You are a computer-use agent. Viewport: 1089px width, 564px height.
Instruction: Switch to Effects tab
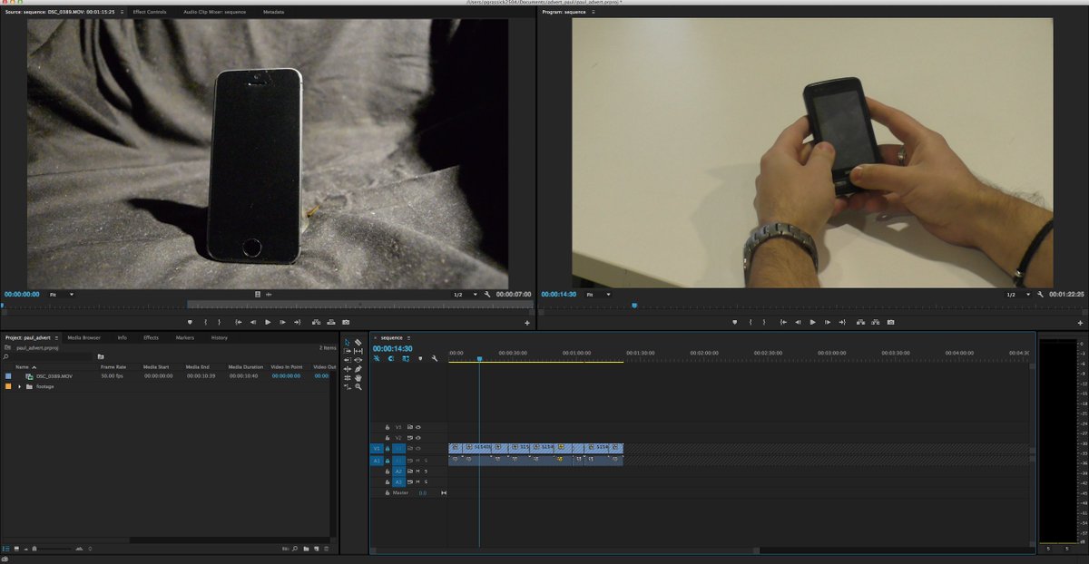[x=151, y=337]
